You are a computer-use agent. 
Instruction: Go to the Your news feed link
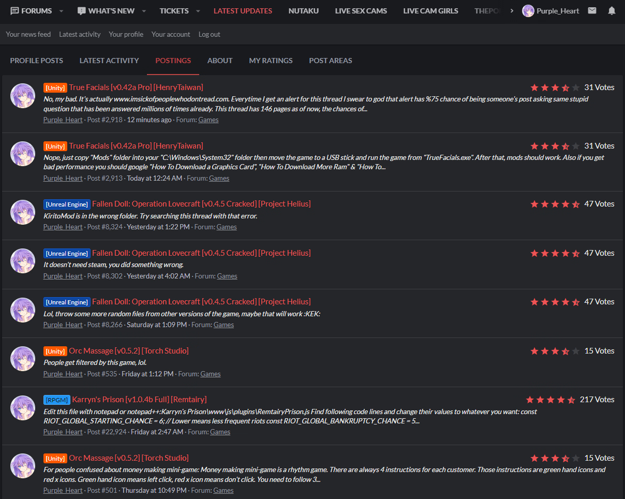[28, 34]
